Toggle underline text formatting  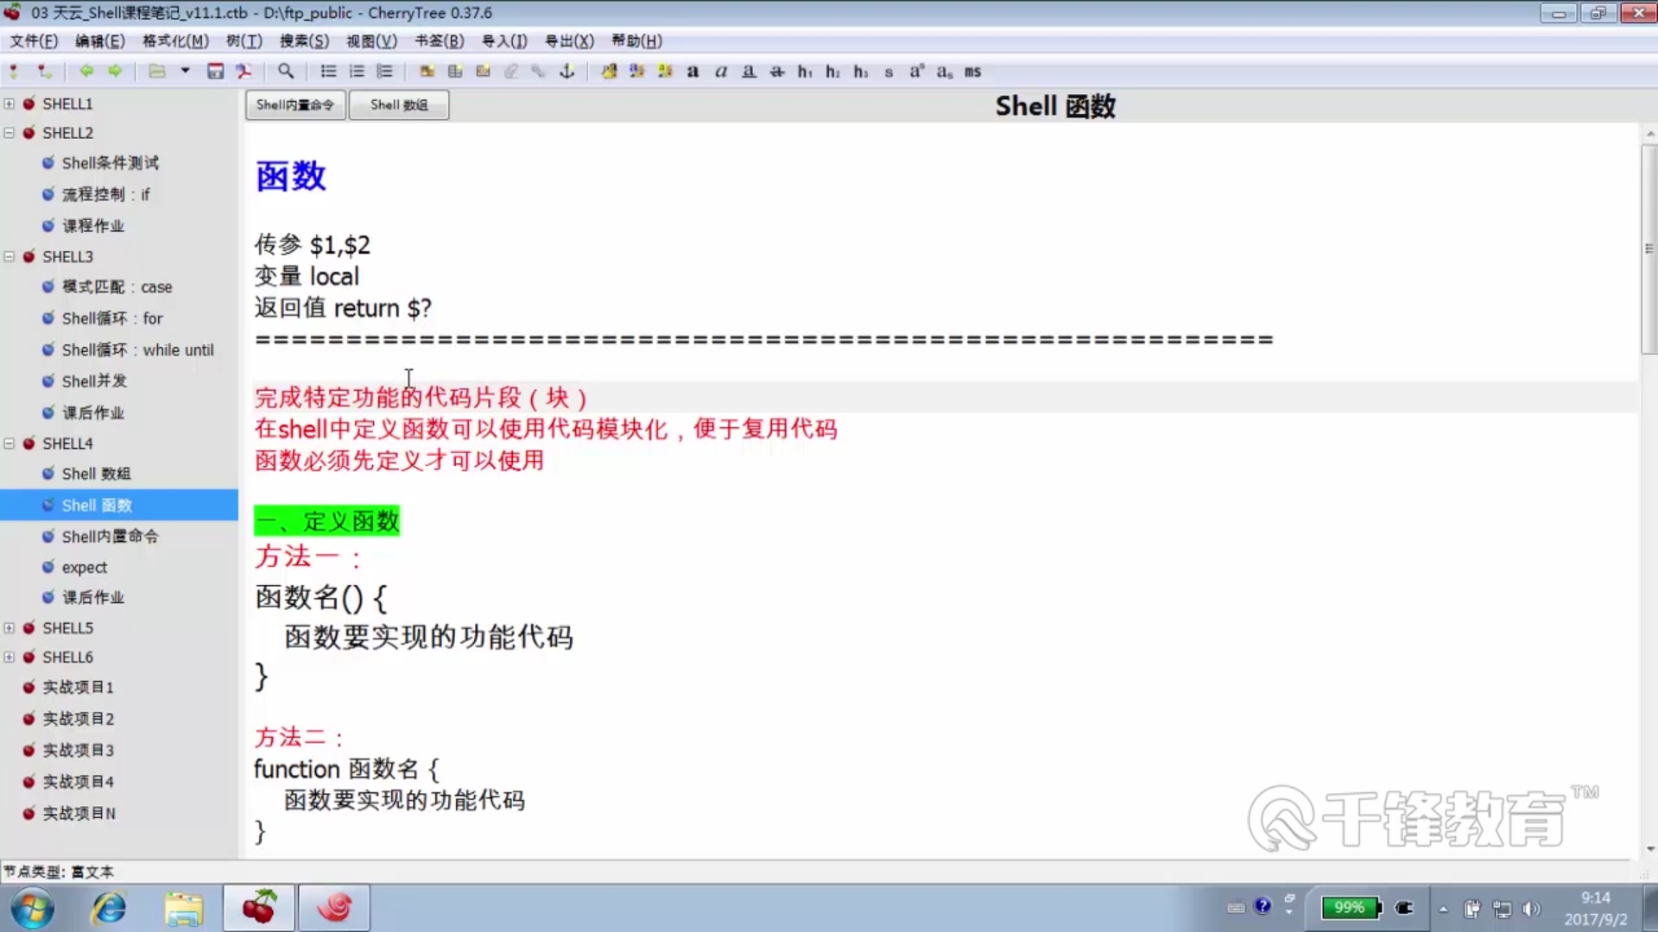(749, 72)
